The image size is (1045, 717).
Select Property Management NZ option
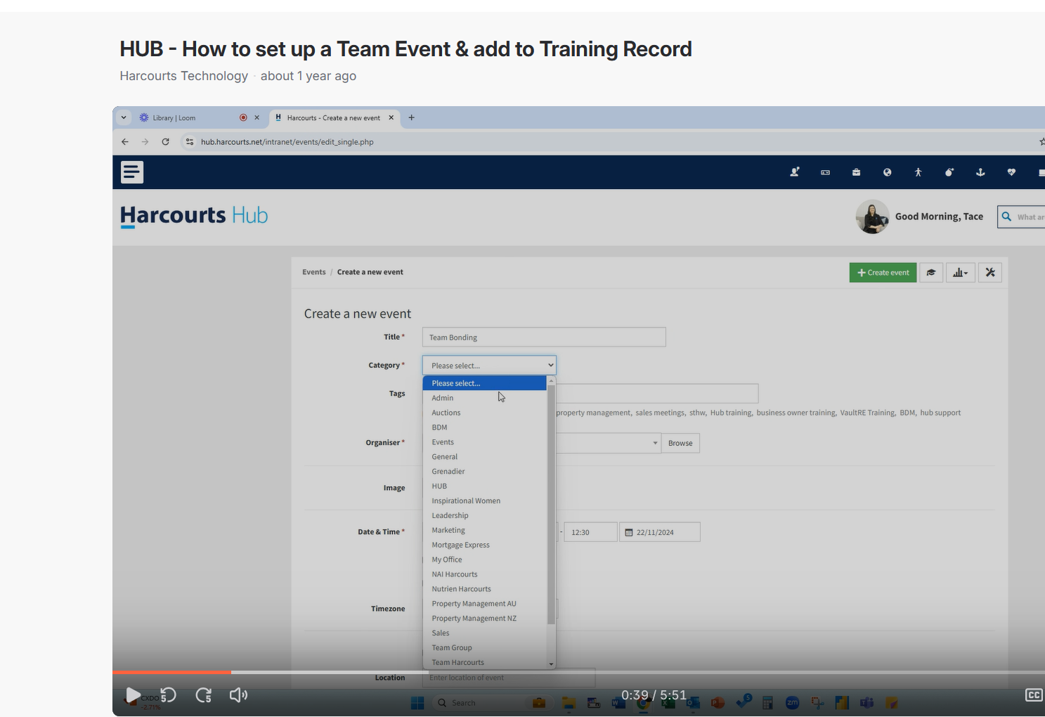tap(484, 619)
